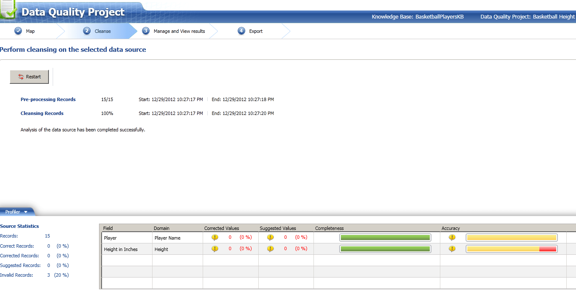Select the Height in Inches table row
576x299 pixels.
coord(126,248)
